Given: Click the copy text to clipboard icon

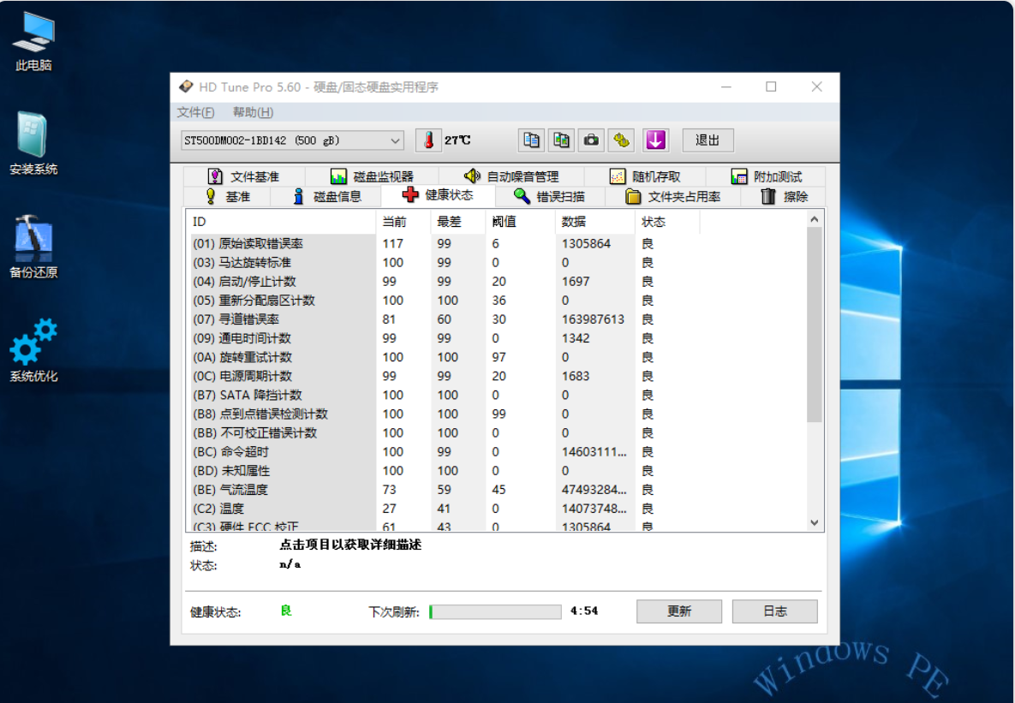Looking at the screenshot, I should coord(532,140).
